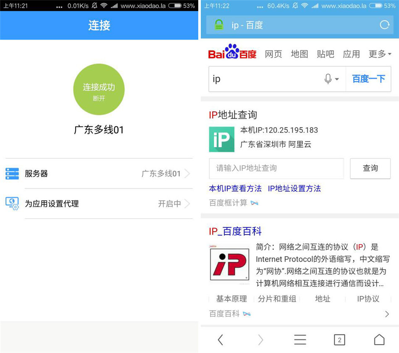Switch to the 地图 tab
The height and width of the screenshot is (353, 399).
click(299, 54)
